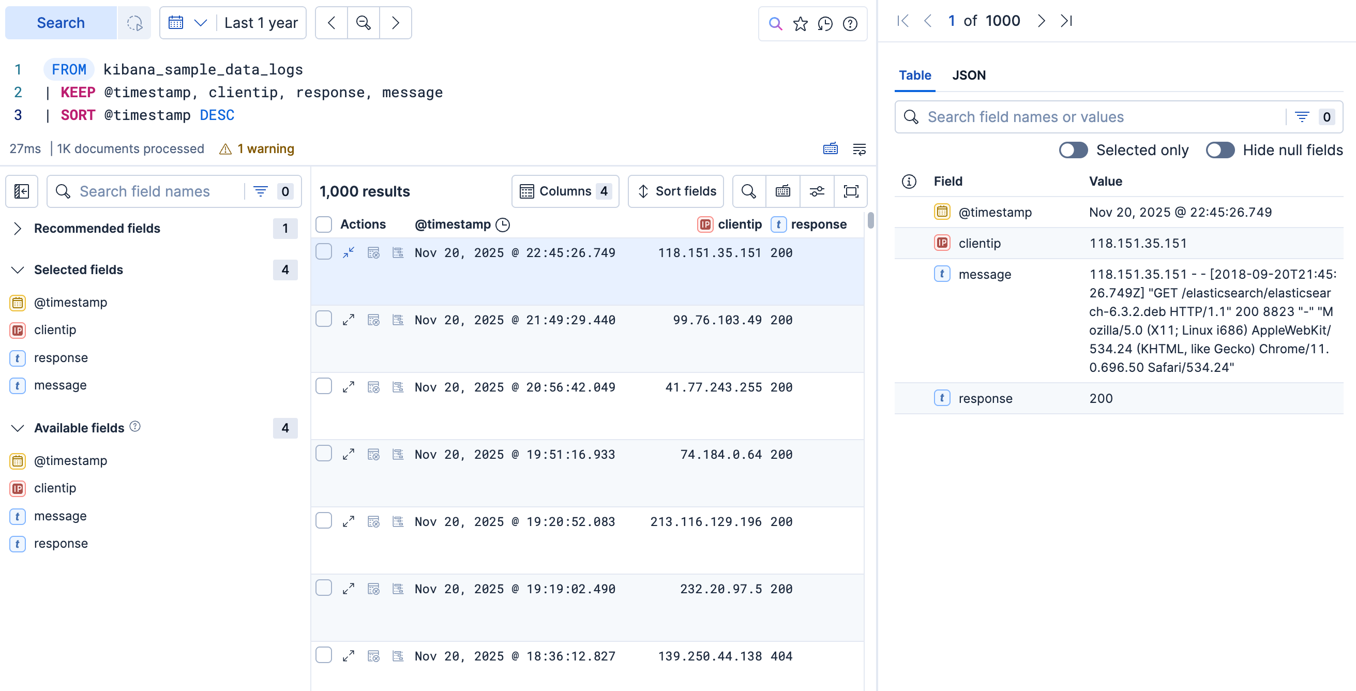Image resolution: width=1356 pixels, height=691 pixels.
Task: Switch to the JSON tab
Action: 969,76
